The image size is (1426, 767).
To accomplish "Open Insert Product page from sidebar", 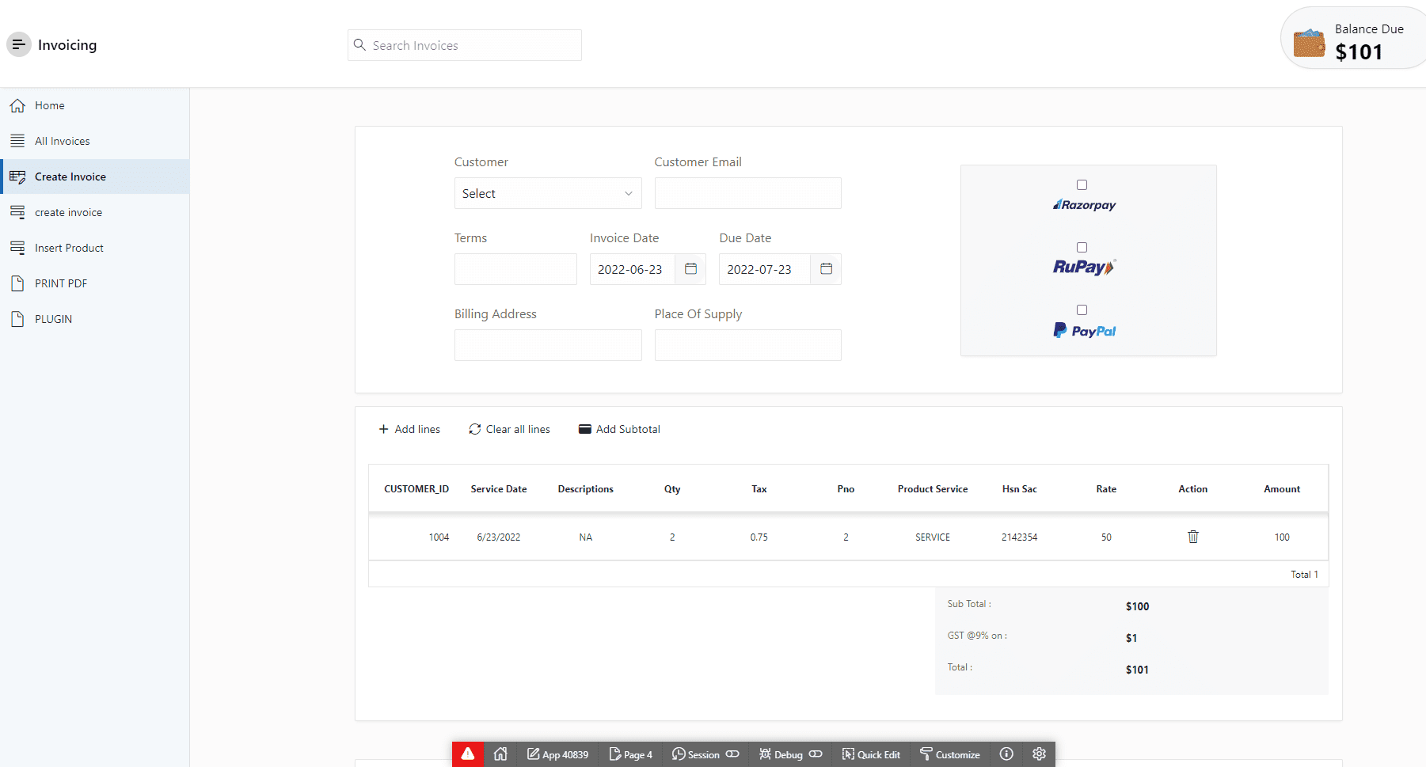I will coord(69,248).
